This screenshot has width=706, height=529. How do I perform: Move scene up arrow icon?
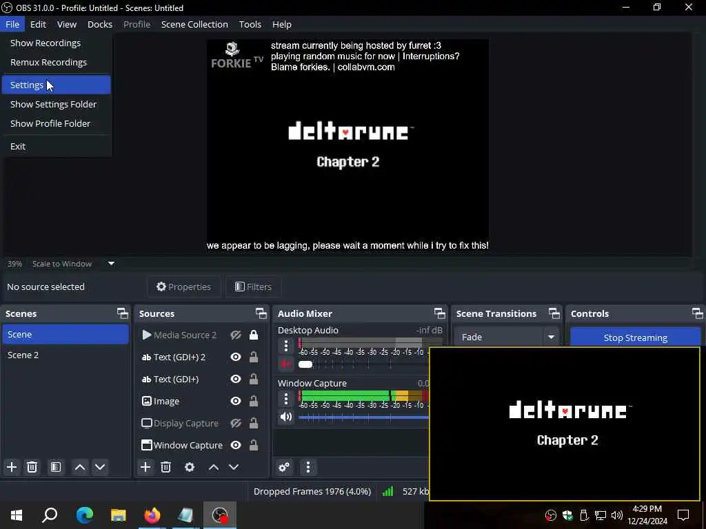80,468
